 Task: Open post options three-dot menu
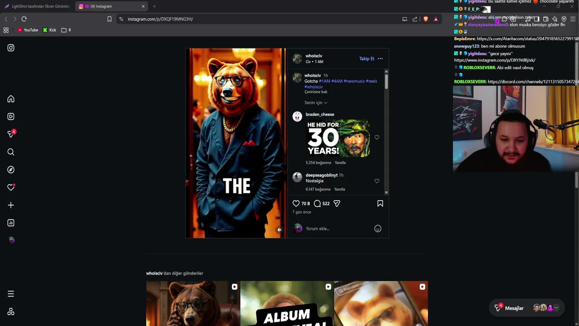tap(380, 58)
